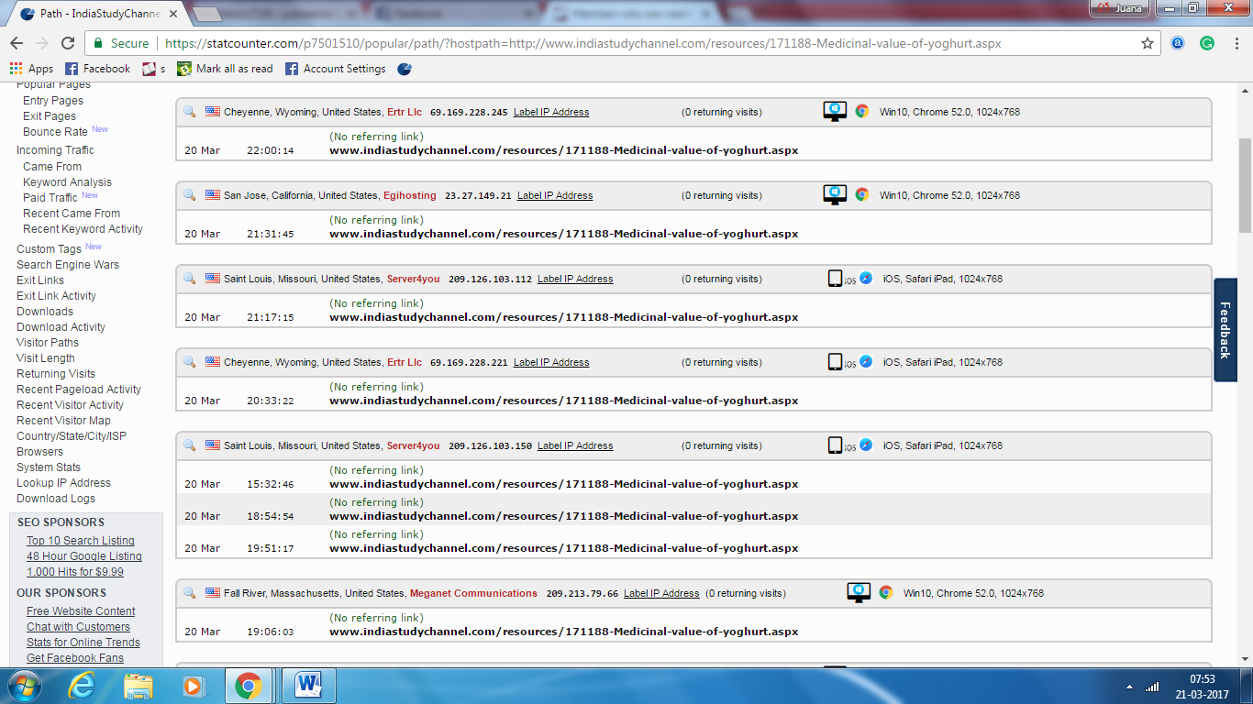The width and height of the screenshot is (1253, 704).
Task: Click Juana profile button in title bar
Action: (x=1119, y=8)
